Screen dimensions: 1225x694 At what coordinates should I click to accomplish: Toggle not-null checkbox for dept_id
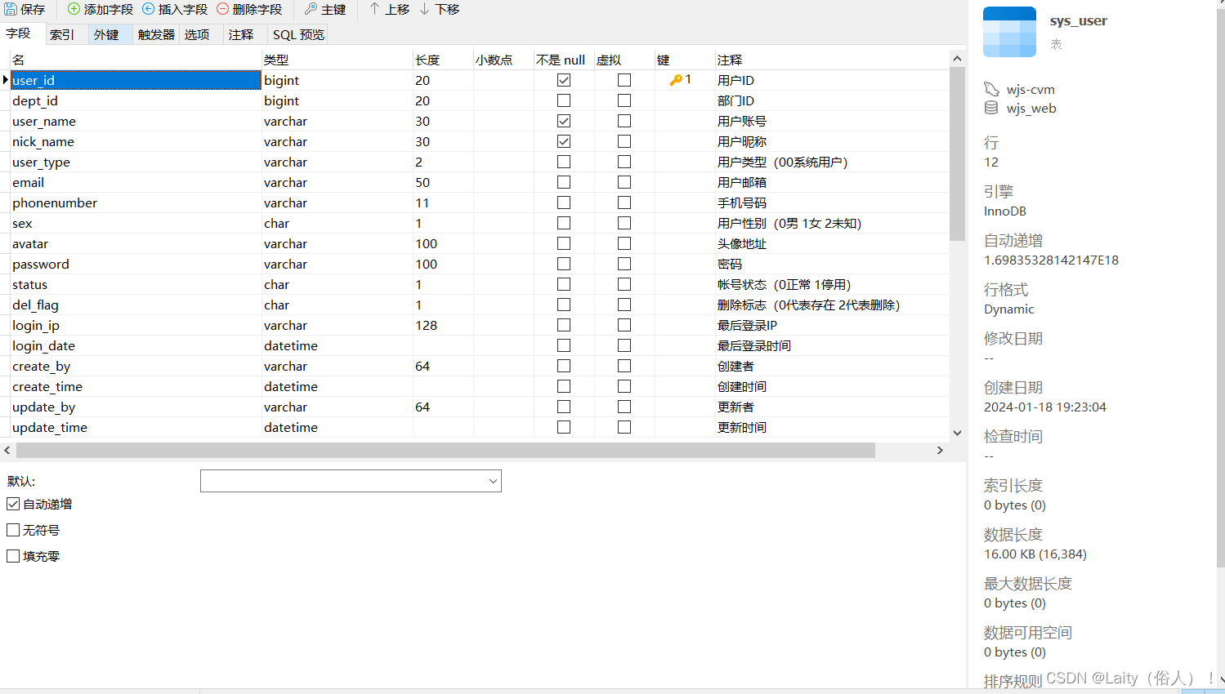(x=564, y=100)
